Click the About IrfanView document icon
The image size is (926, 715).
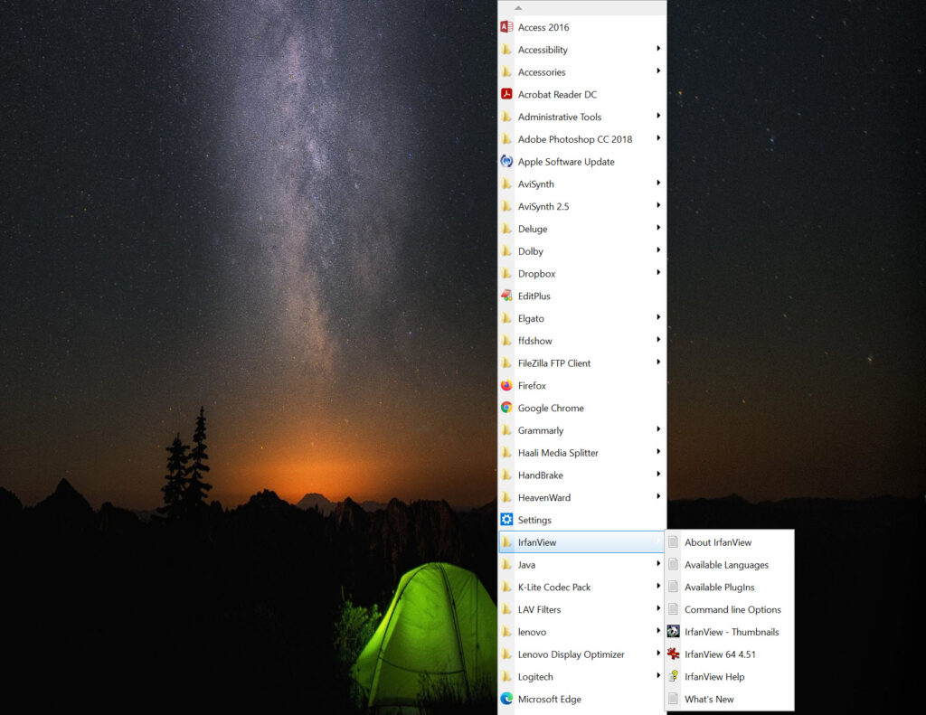(673, 542)
